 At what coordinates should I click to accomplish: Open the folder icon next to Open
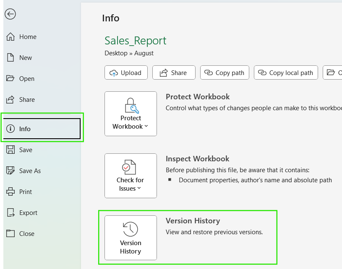(10, 78)
